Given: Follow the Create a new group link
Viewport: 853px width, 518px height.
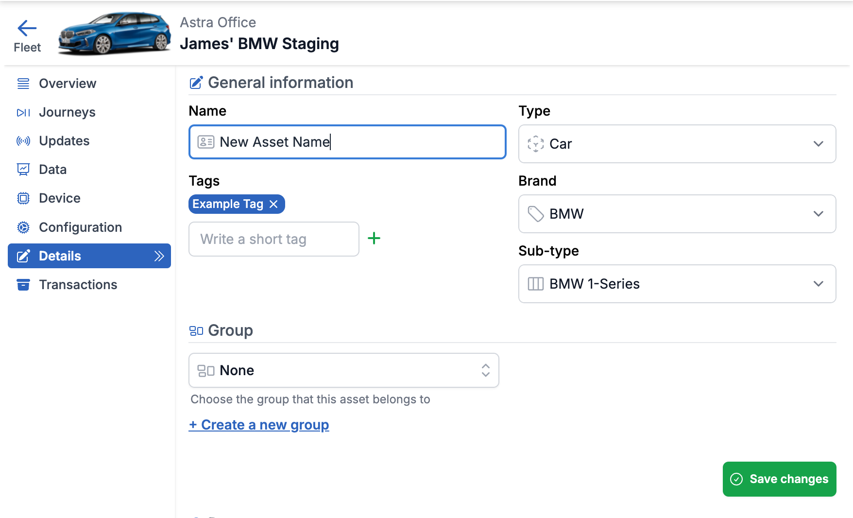Looking at the screenshot, I should (x=259, y=425).
